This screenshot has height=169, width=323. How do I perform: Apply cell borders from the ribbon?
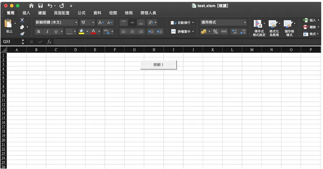(x=69, y=31)
